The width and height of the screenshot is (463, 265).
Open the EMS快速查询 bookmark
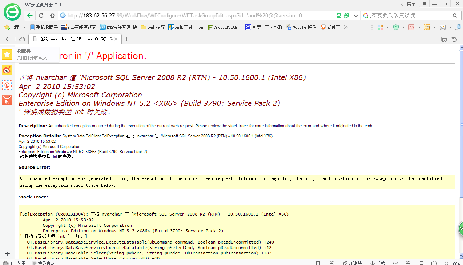click(118, 27)
